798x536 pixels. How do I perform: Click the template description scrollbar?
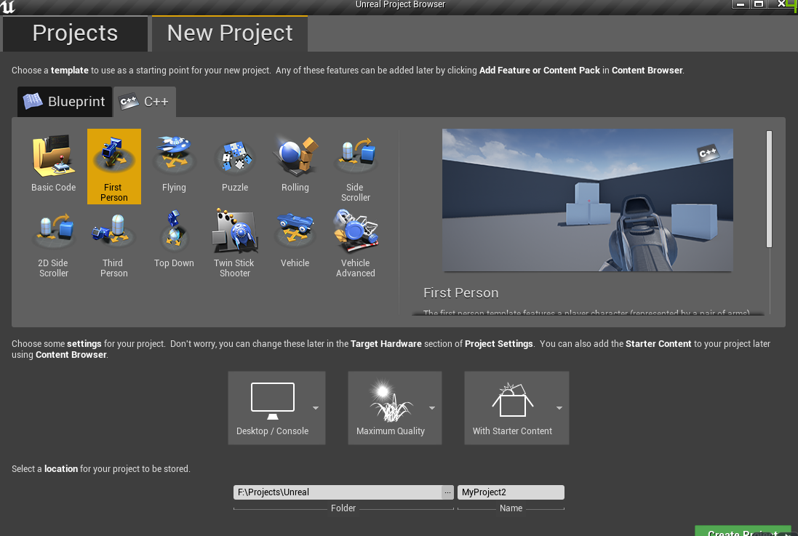point(769,189)
